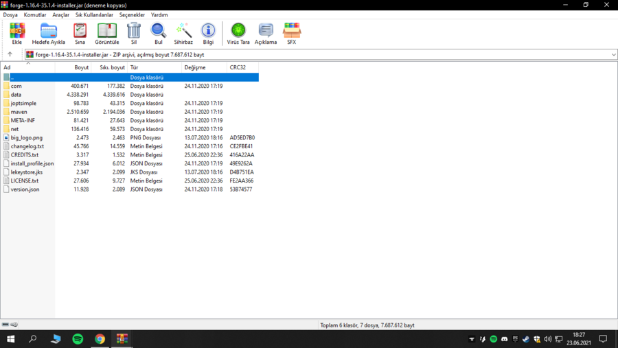Image resolution: width=618 pixels, height=348 pixels.
Task: Open the Bul find tool
Action: tap(158, 30)
